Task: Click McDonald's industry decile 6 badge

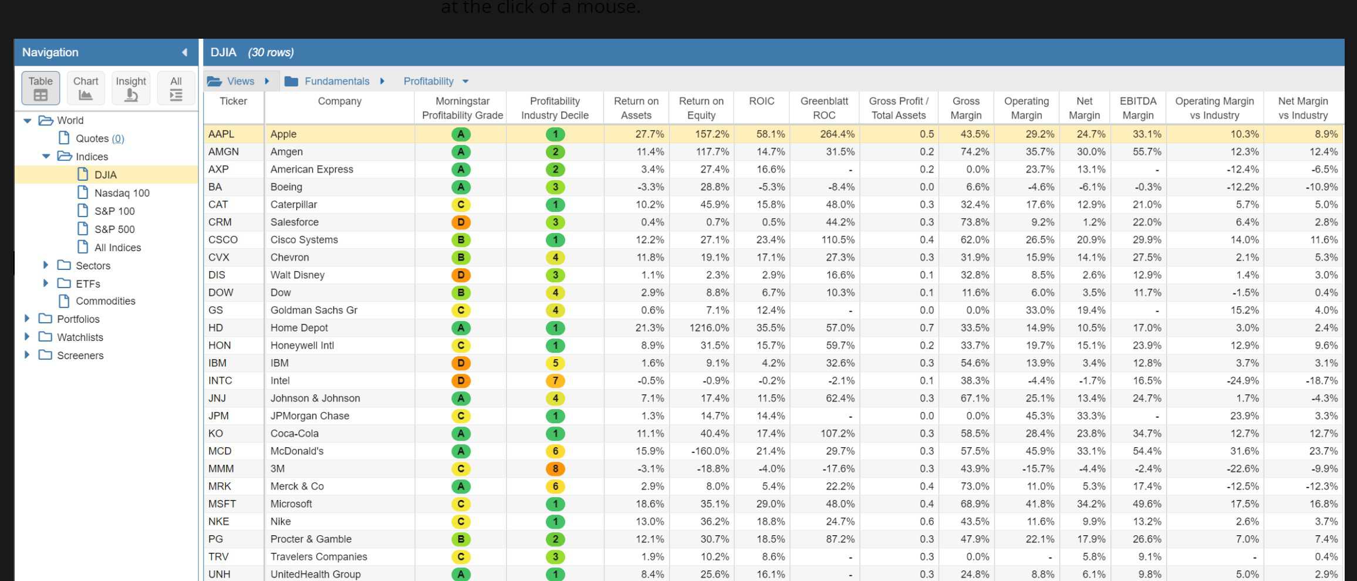Action: [x=555, y=451]
